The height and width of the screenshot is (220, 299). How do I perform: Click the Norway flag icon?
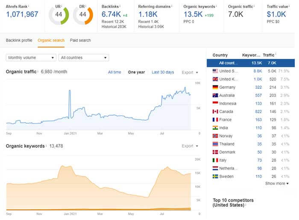point(215,136)
